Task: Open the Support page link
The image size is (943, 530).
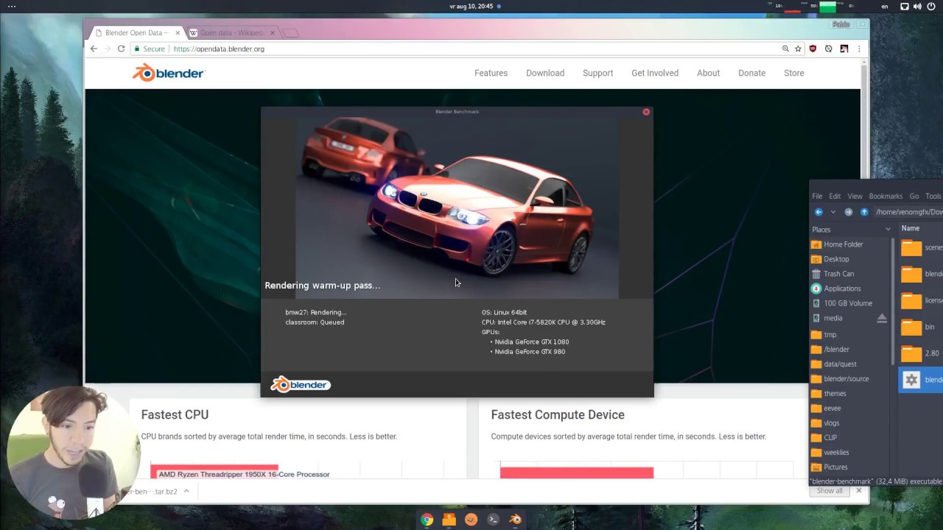Action: click(x=597, y=73)
